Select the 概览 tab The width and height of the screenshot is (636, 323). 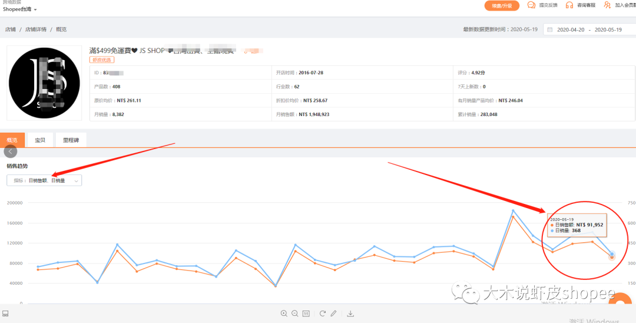[x=12, y=140]
